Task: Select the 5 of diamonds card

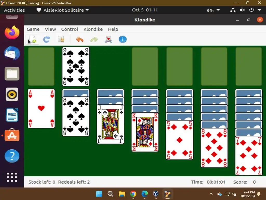Action: (179, 140)
